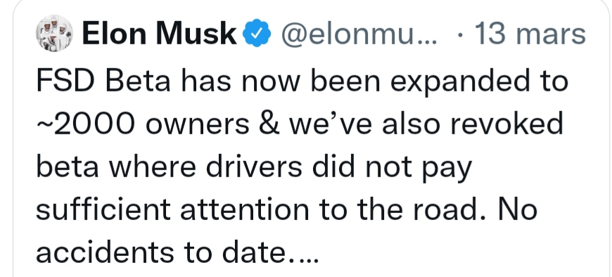Click the word attention in the tweet
Image resolution: width=612 pixels, height=277 pixels.
(x=244, y=209)
